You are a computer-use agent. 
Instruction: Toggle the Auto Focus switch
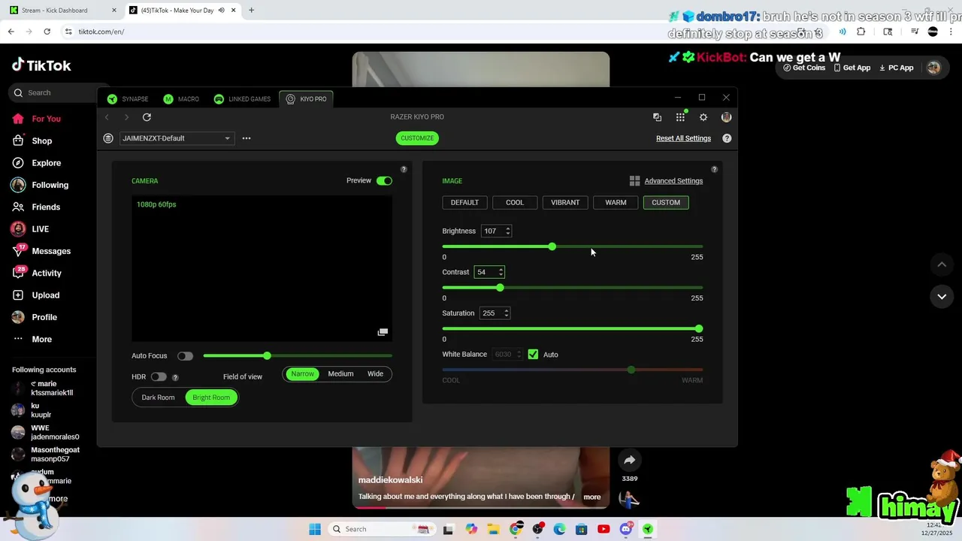[185, 356]
